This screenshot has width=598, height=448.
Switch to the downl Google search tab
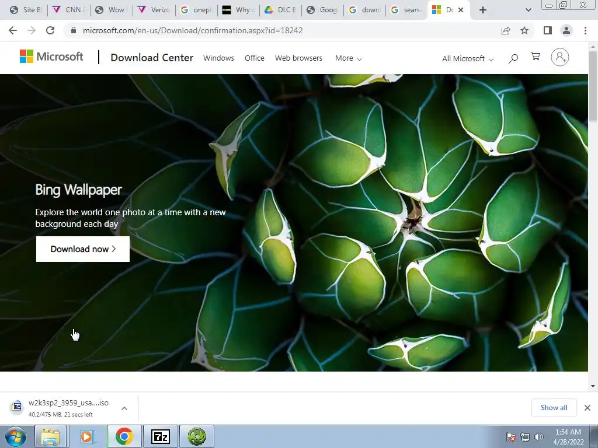pos(365,10)
